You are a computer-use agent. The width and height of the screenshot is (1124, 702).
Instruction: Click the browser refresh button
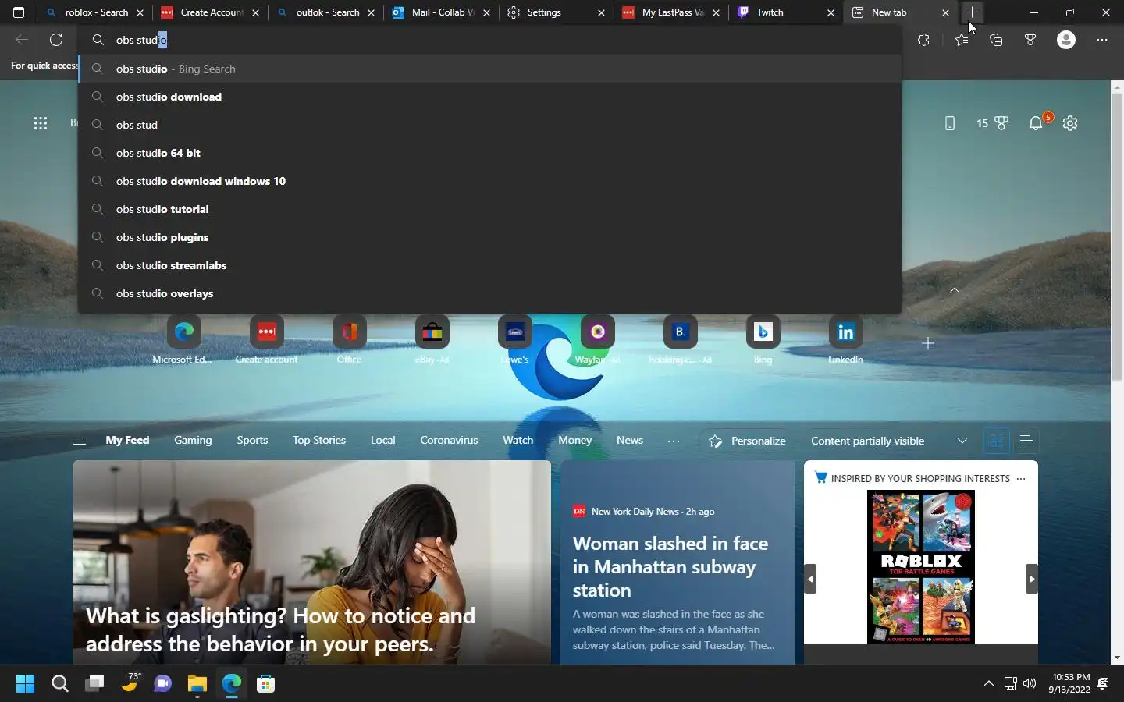[x=56, y=40]
